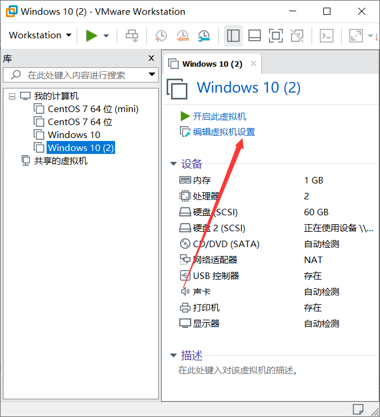Open the search filter dropdown arrow
The width and height of the screenshot is (380, 417).
pos(152,74)
